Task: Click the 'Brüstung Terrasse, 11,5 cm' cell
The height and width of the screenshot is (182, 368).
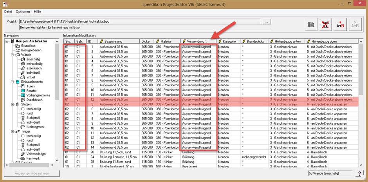Action: [x=119, y=157]
